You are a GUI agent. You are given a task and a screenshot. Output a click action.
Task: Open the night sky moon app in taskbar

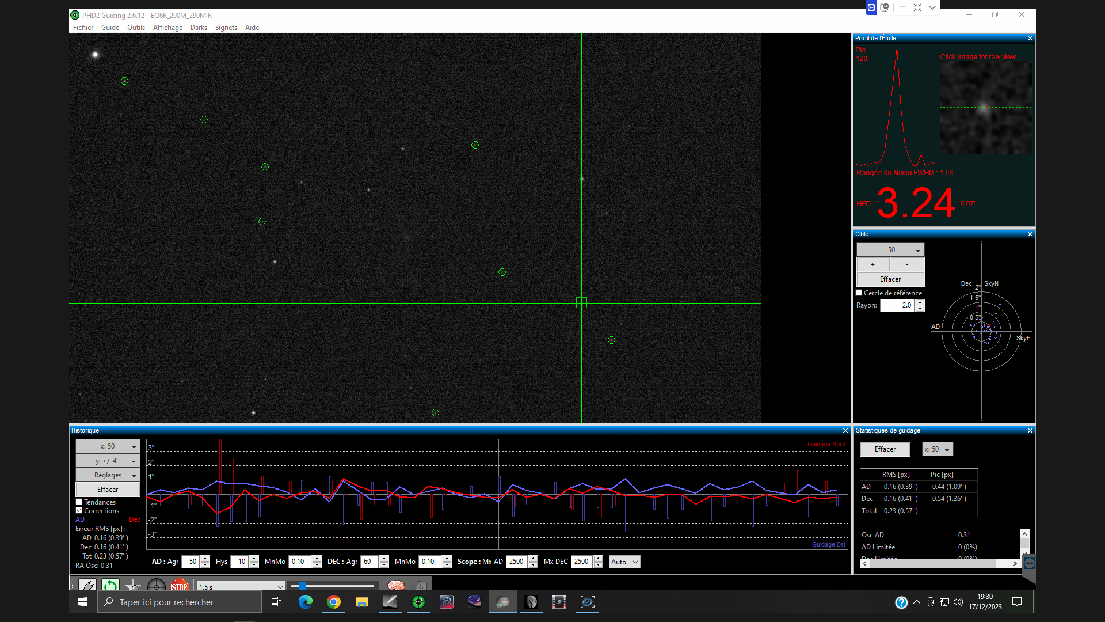pos(475,602)
